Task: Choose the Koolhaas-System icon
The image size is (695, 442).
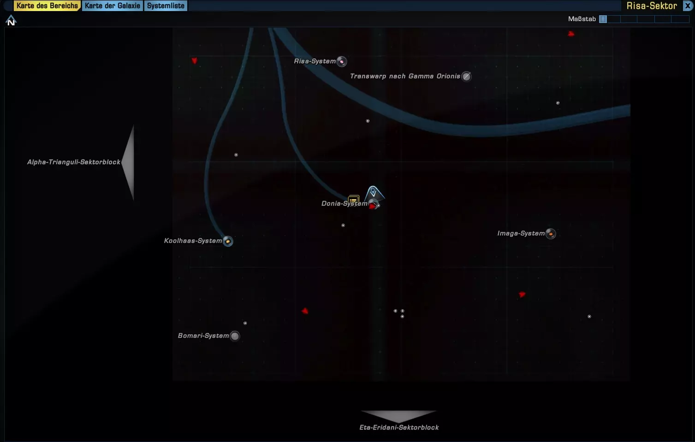Action: point(228,241)
